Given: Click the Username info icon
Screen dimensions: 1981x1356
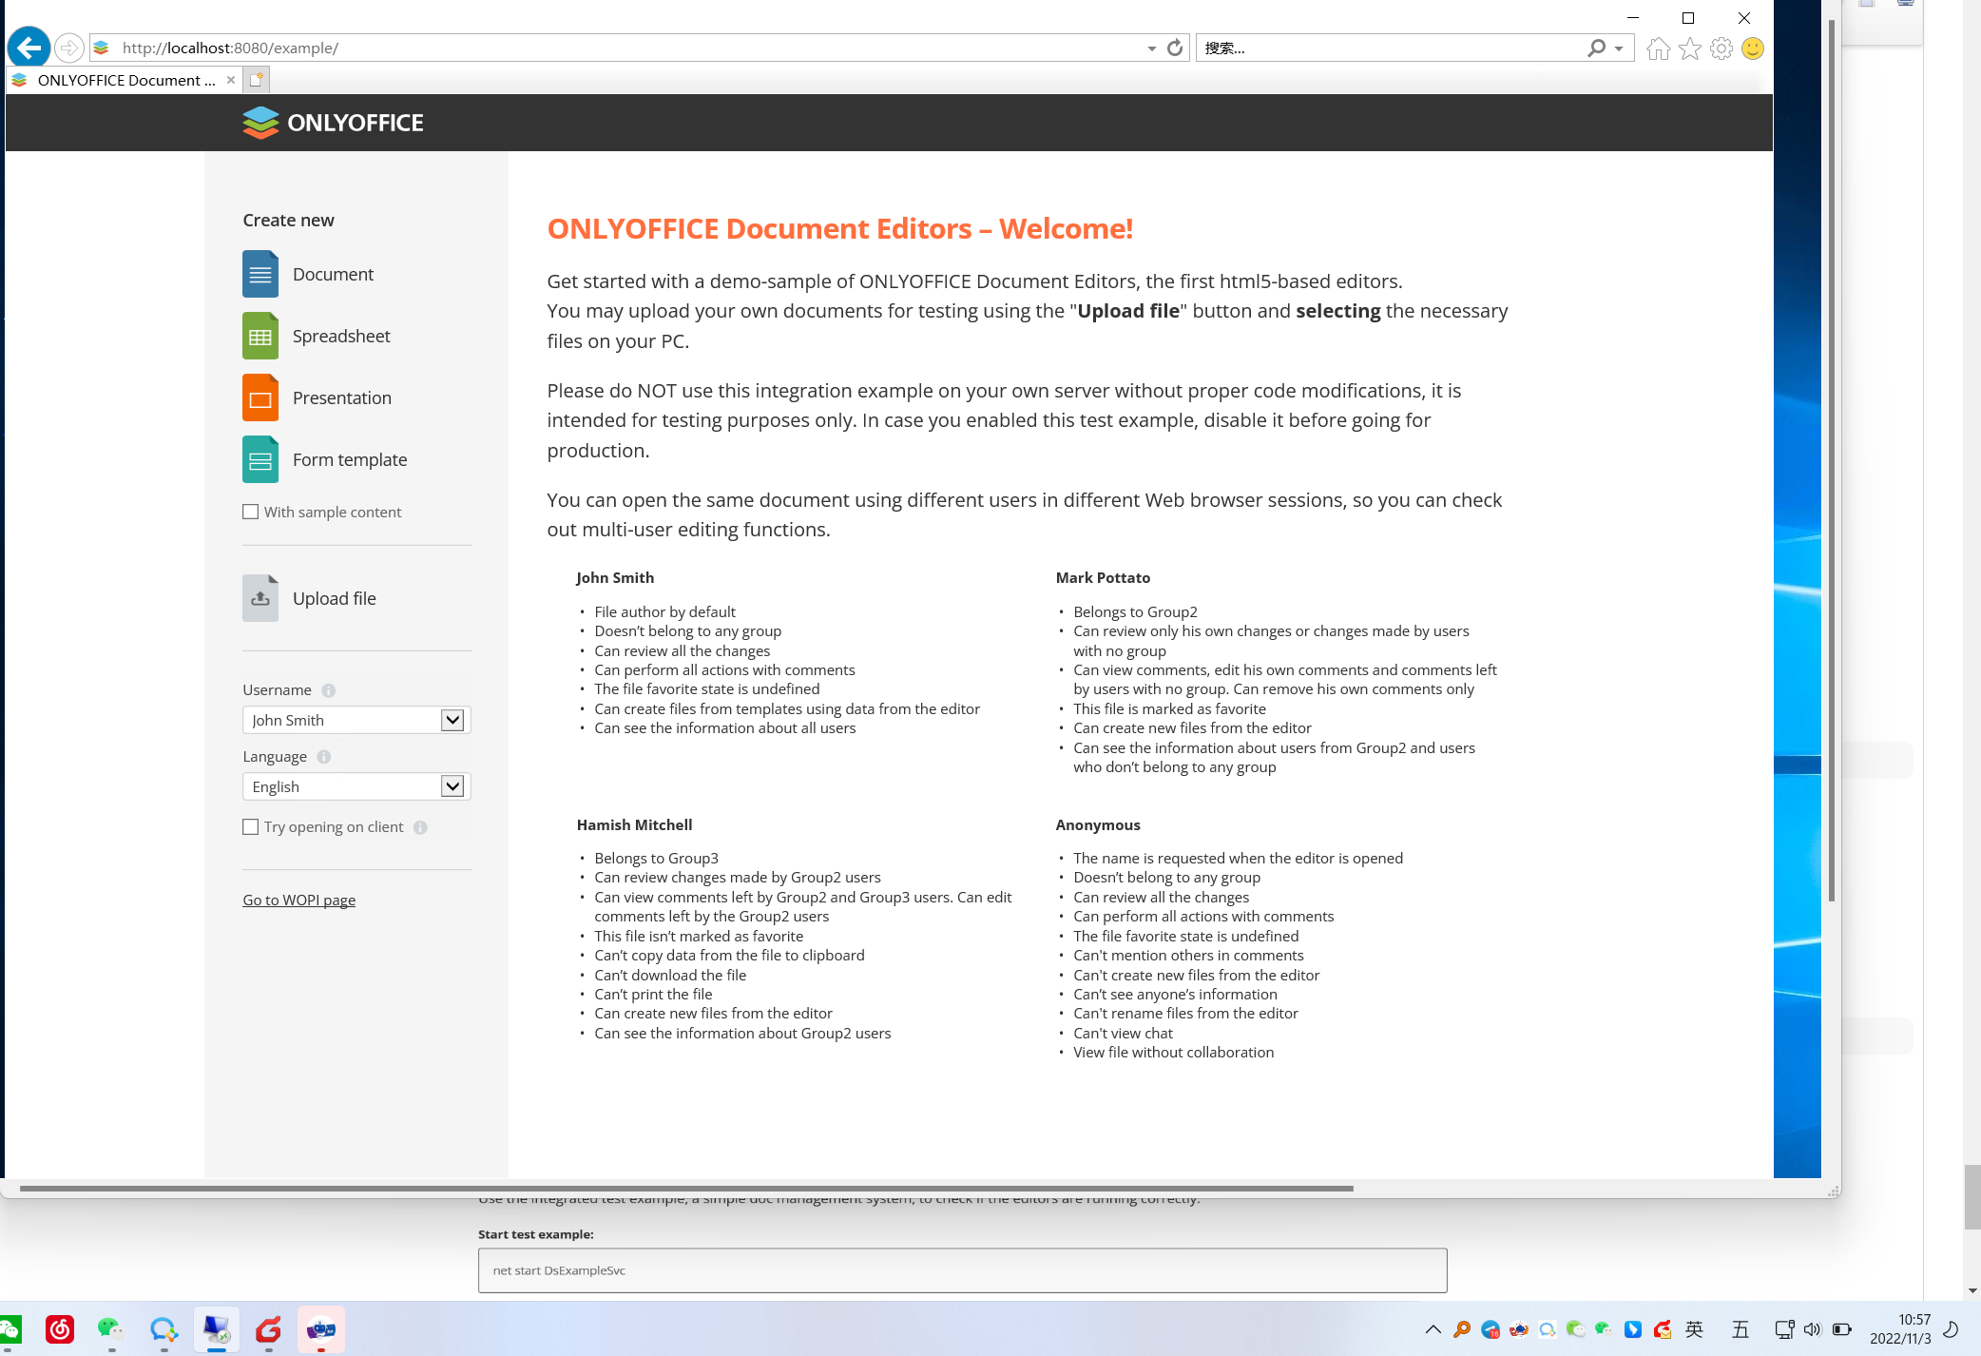Looking at the screenshot, I should click(328, 690).
